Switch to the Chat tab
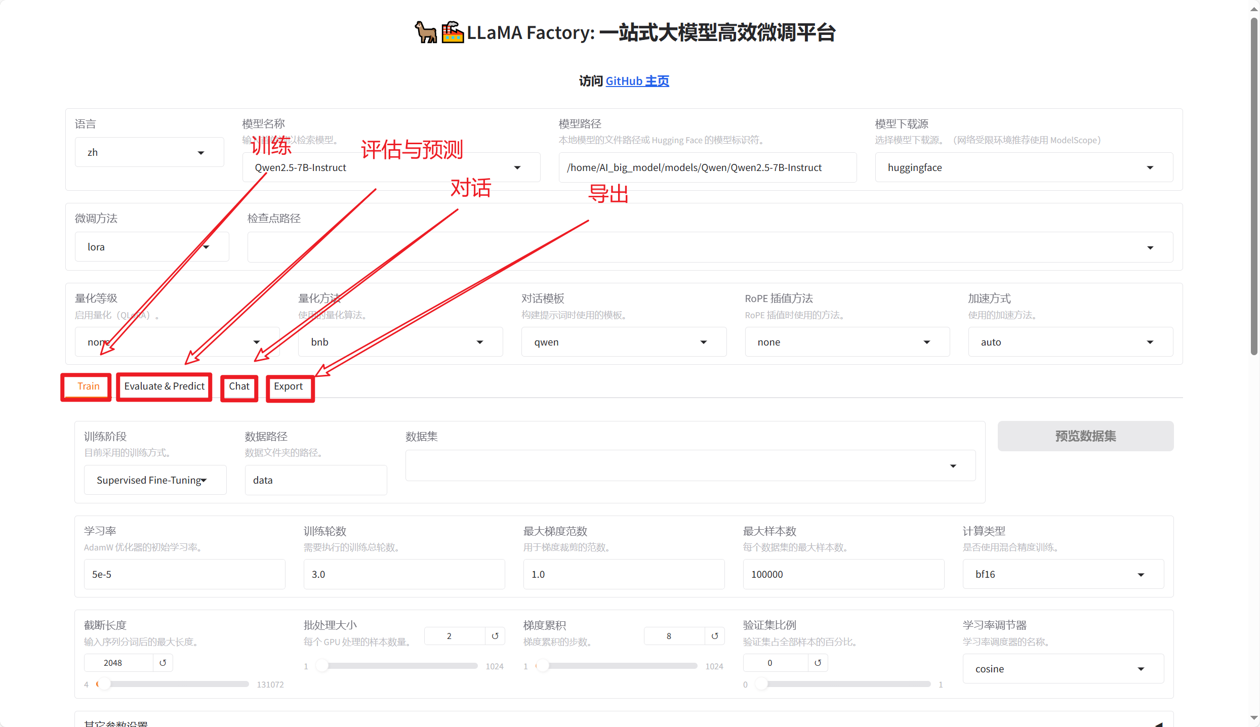 (239, 387)
